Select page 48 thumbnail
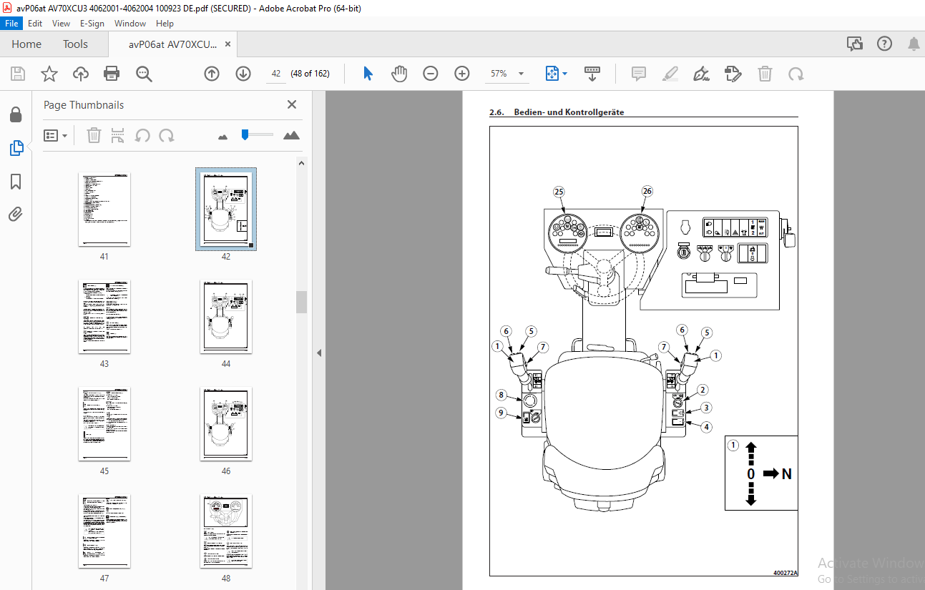Viewport: 925px width, 590px height. coord(226,531)
